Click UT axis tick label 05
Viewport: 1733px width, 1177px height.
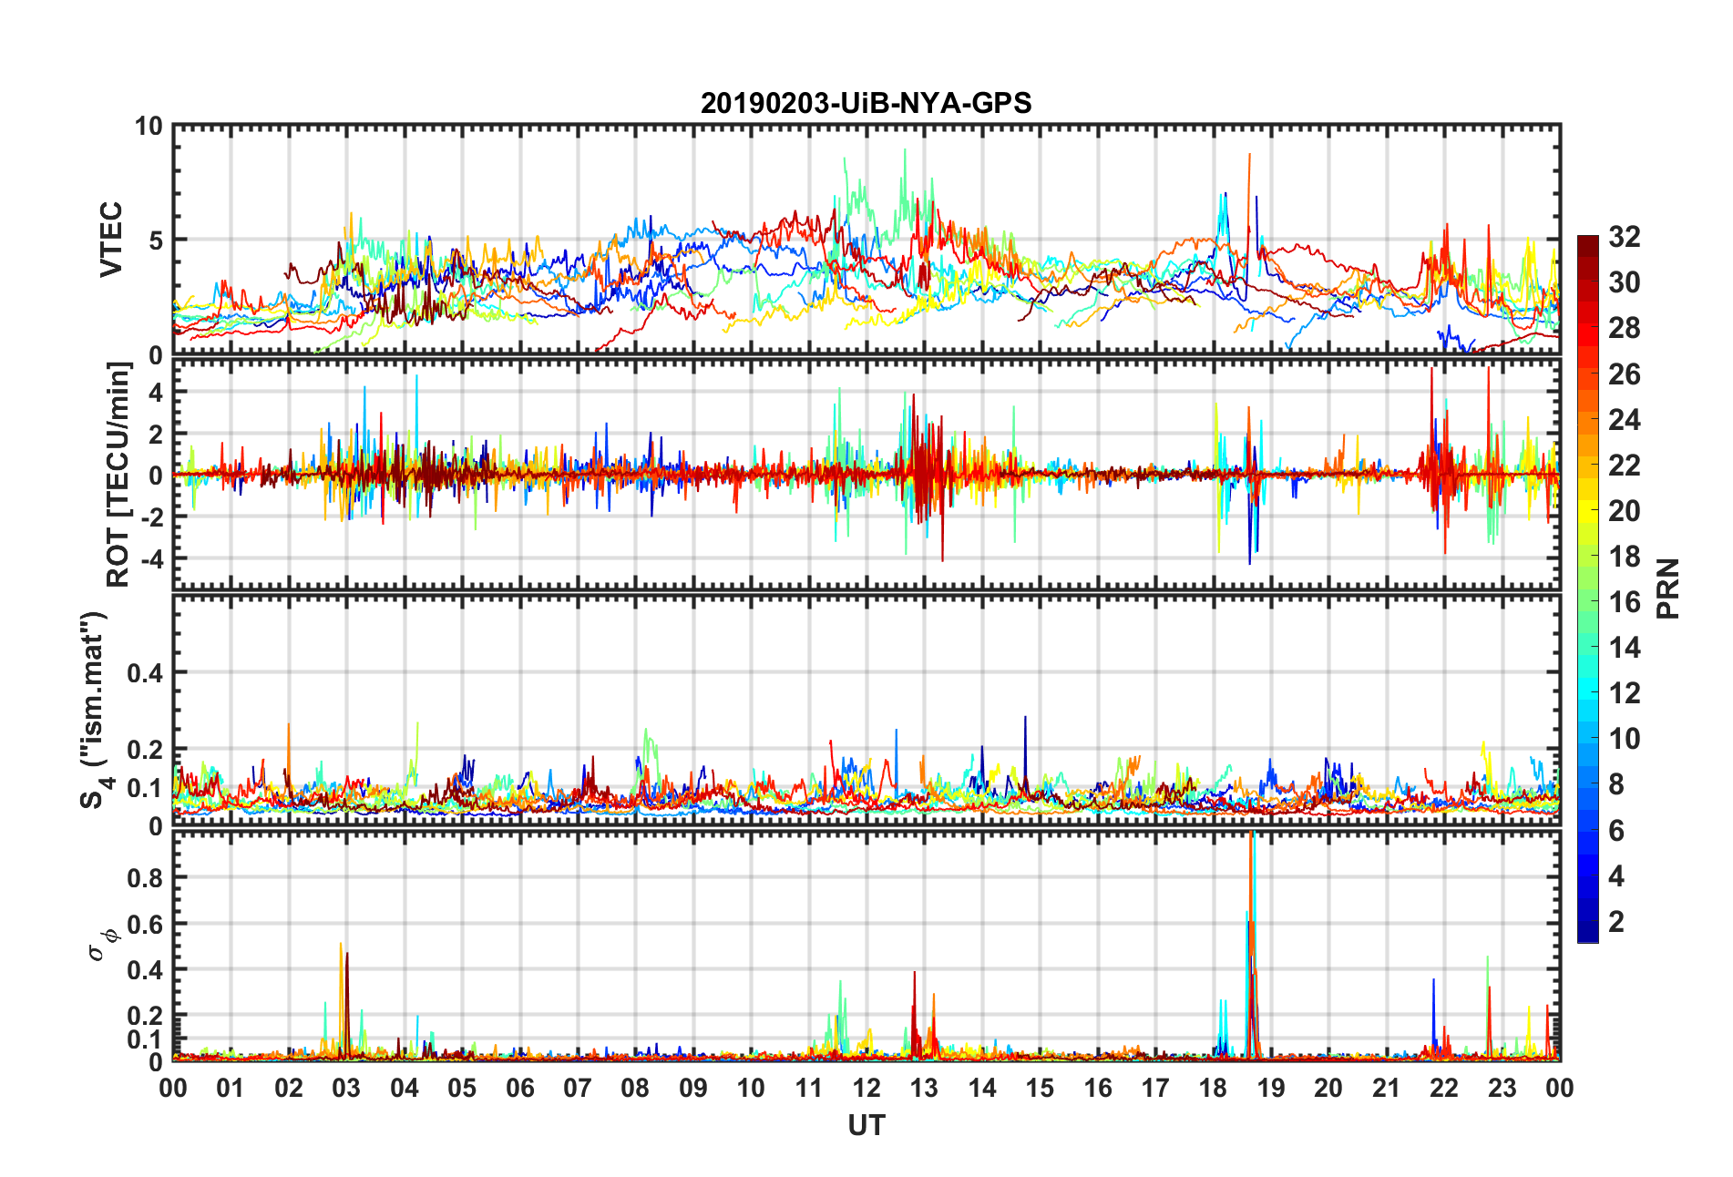[462, 1088]
